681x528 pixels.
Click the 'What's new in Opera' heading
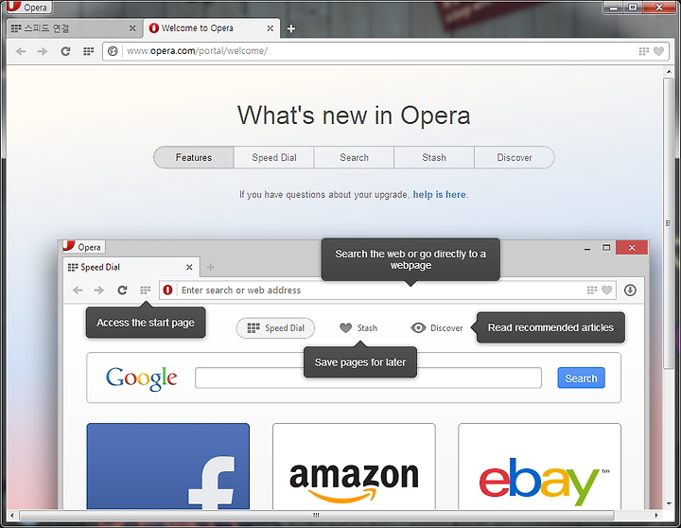354,115
